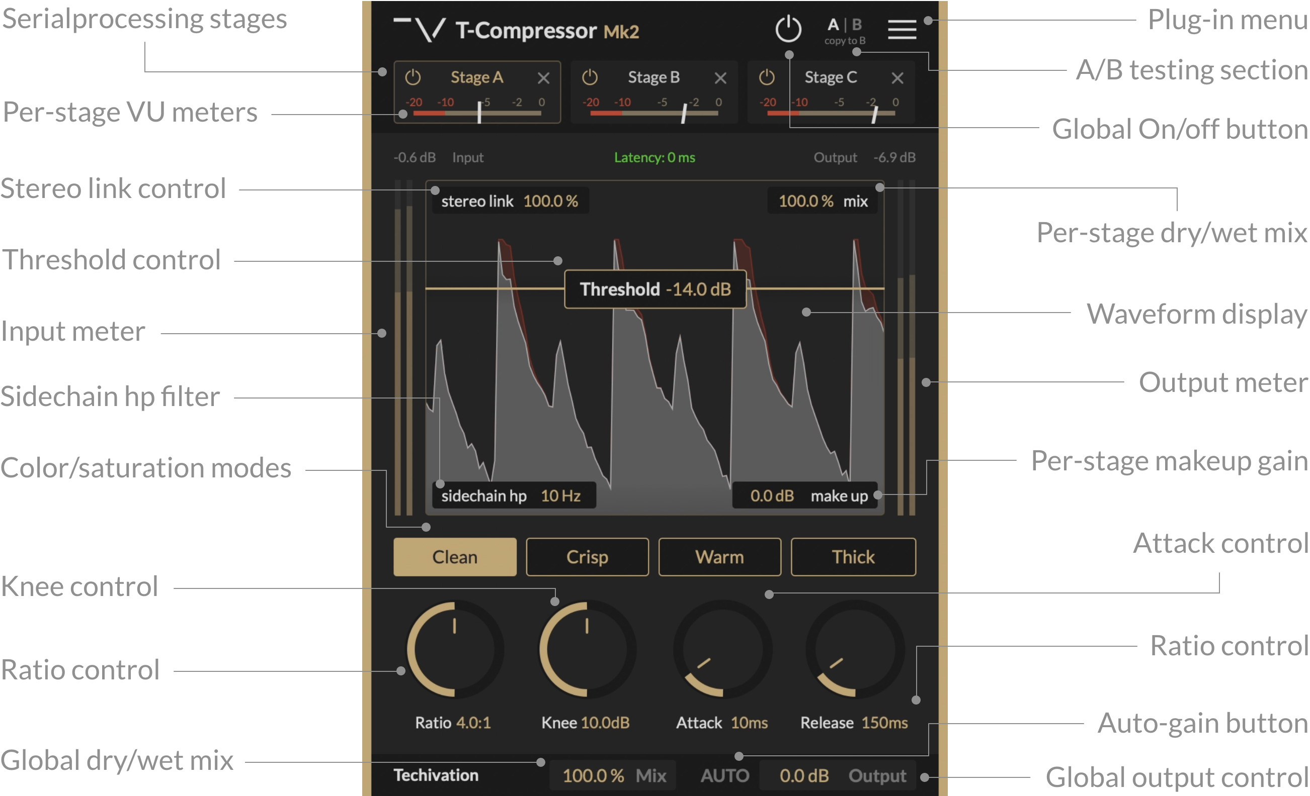Image resolution: width=1310 pixels, height=796 pixels.
Task: Click the Latency: 0 ms readout
Action: click(x=654, y=157)
